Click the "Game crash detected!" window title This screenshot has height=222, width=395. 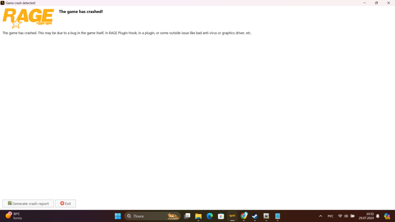pyautogui.click(x=21, y=3)
